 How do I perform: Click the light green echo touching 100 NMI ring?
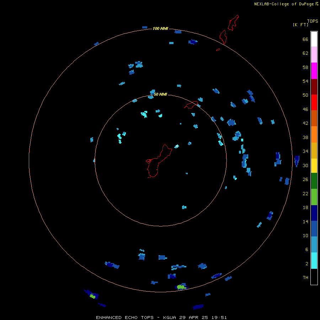(x=181, y=287)
